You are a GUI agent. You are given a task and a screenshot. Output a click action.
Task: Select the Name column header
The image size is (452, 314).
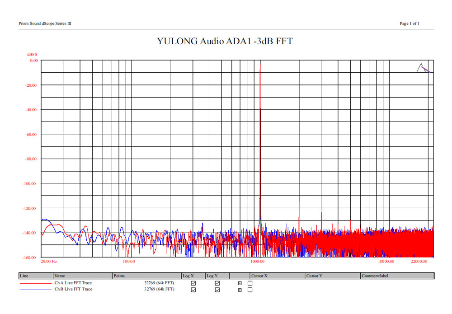pyautogui.click(x=83, y=276)
